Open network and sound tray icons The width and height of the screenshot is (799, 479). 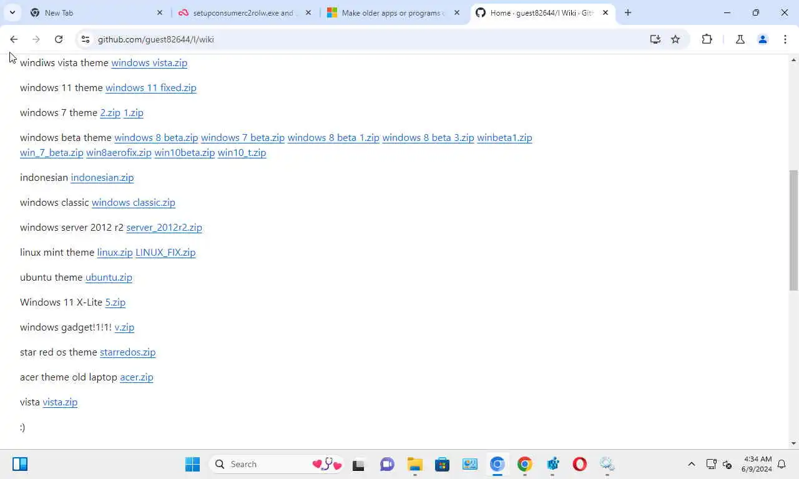pos(718,464)
